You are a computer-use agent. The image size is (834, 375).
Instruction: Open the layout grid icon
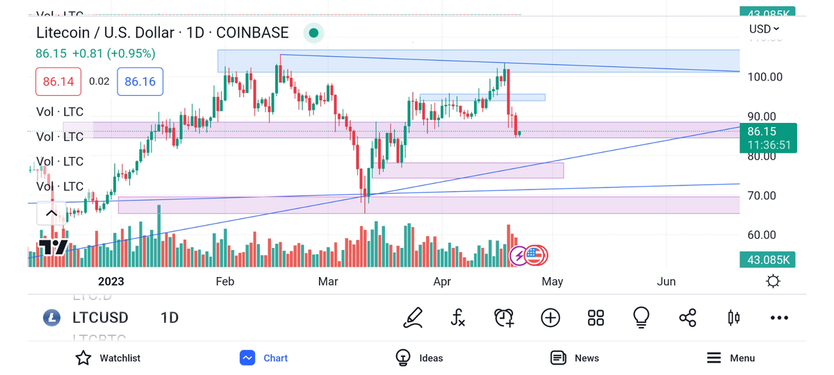click(x=596, y=318)
